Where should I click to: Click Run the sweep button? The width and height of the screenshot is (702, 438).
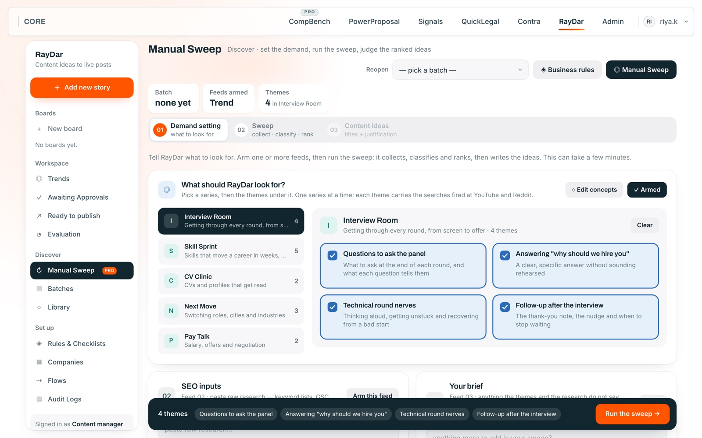point(632,414)
